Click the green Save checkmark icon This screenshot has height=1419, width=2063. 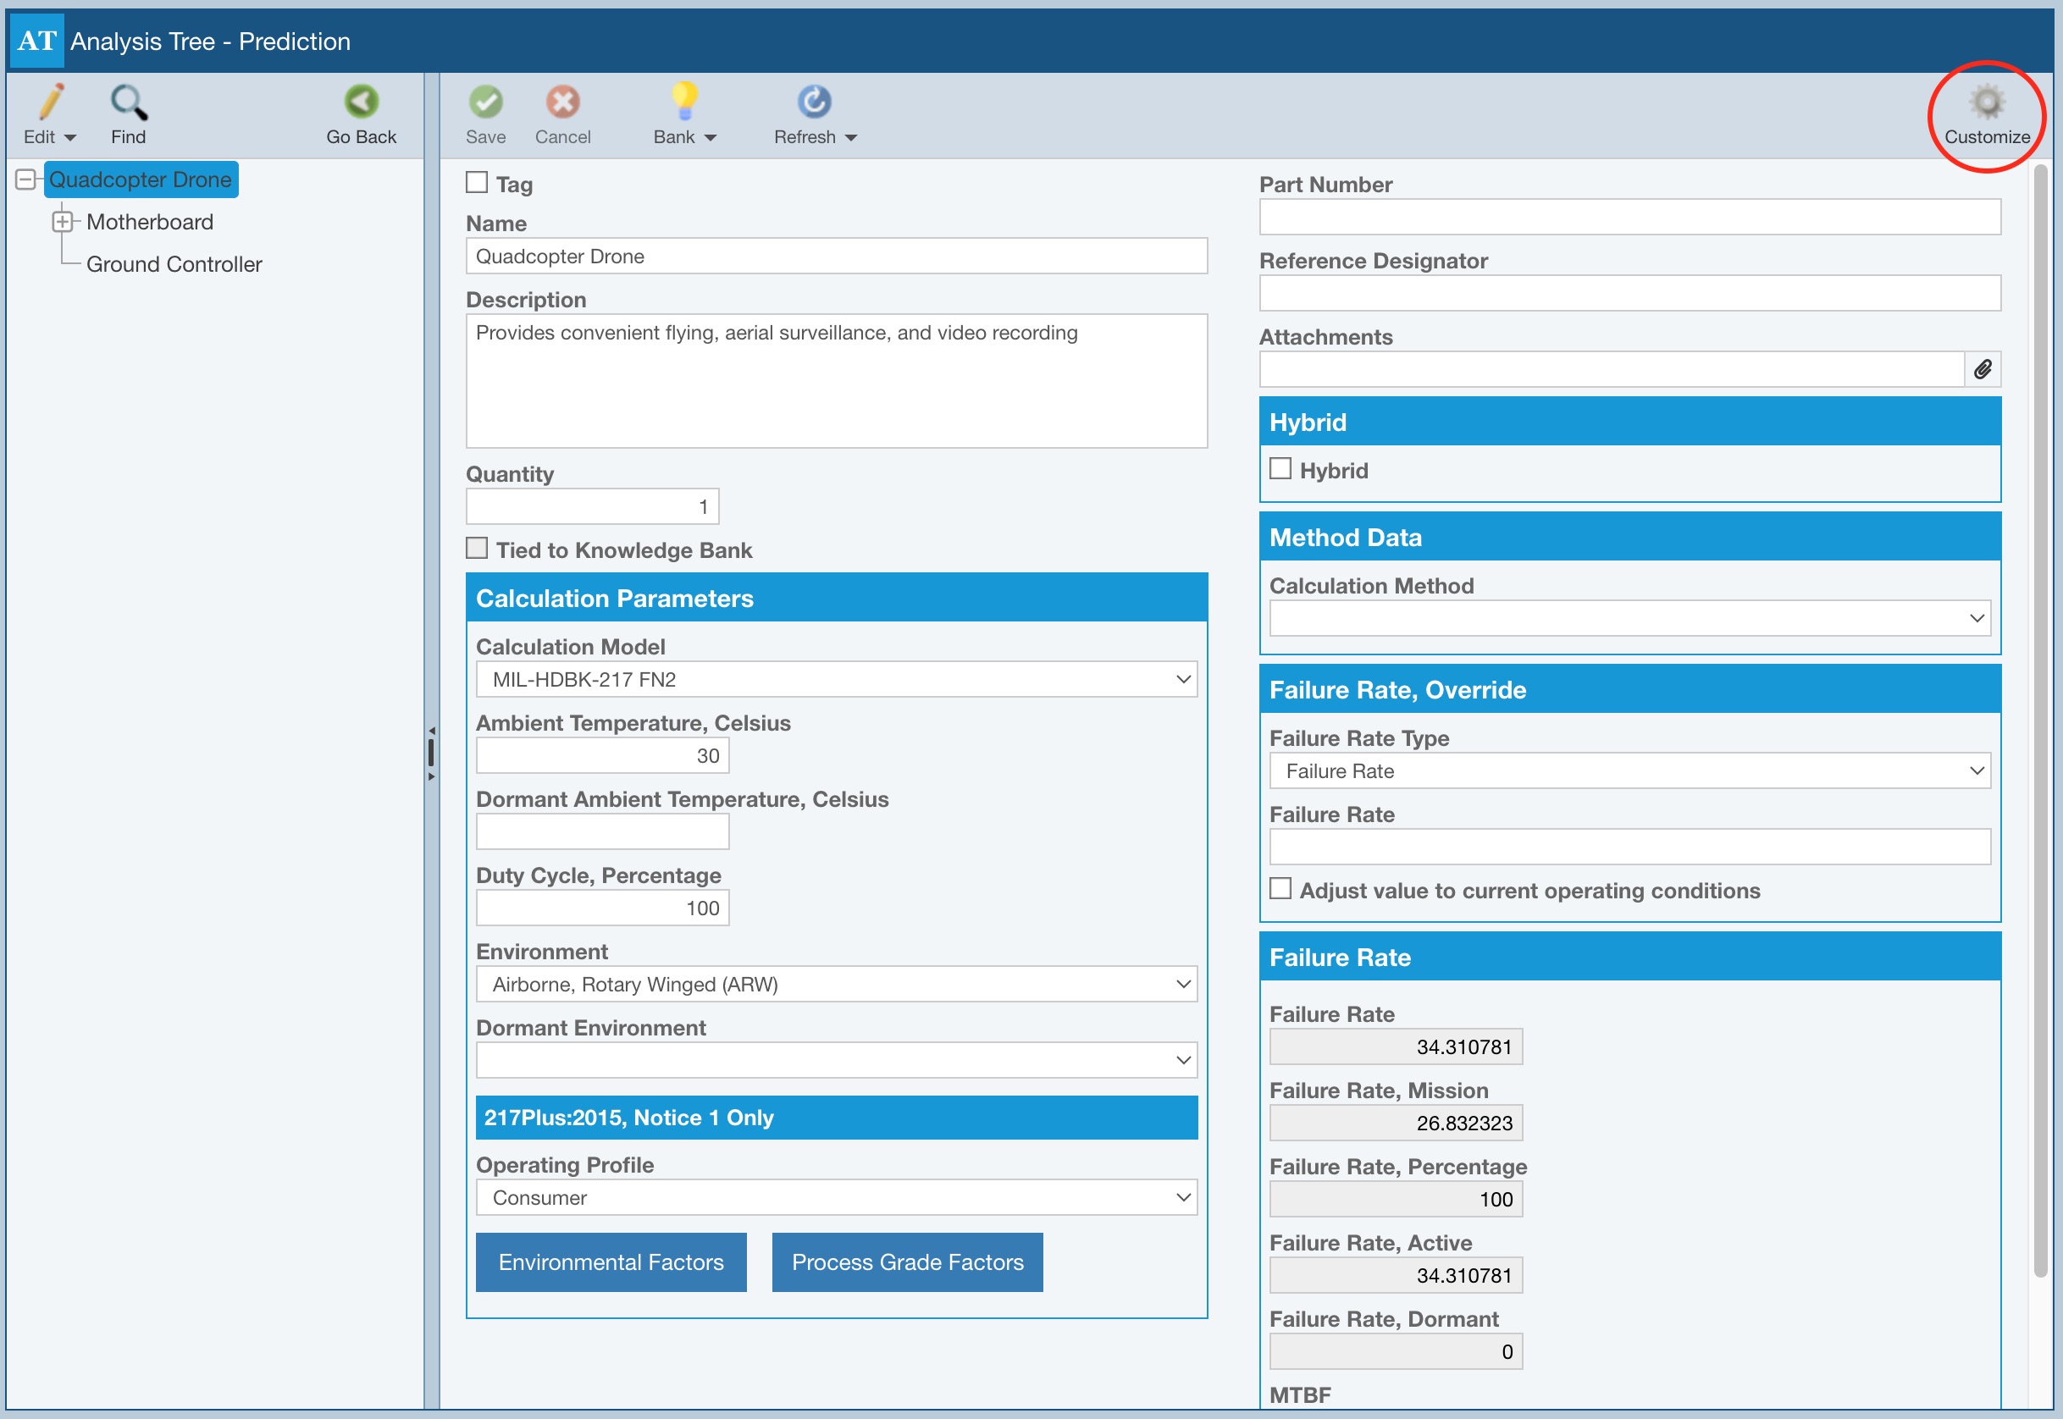(x=485, y=103)
